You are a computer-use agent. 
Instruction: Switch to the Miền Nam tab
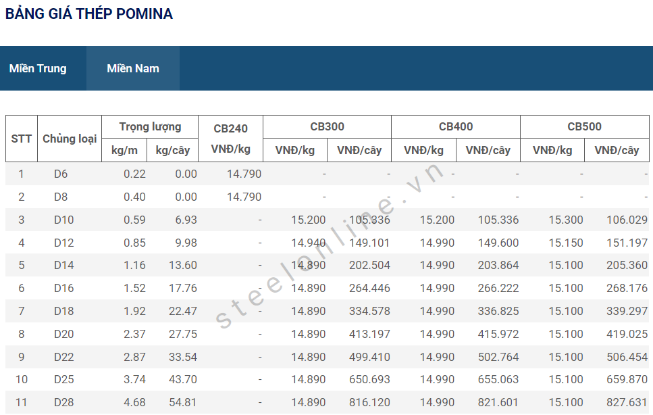coord(133,68)
